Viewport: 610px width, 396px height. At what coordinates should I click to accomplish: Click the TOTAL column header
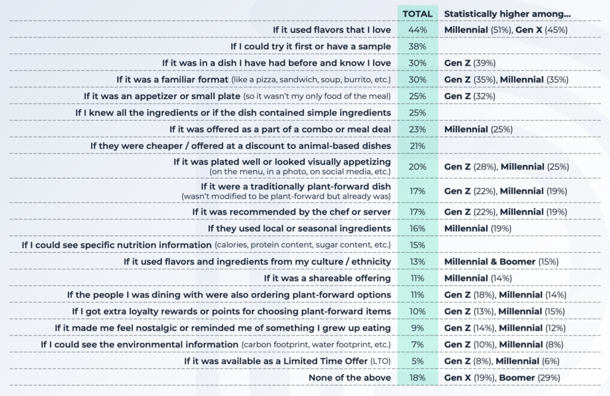click(417, 14)
